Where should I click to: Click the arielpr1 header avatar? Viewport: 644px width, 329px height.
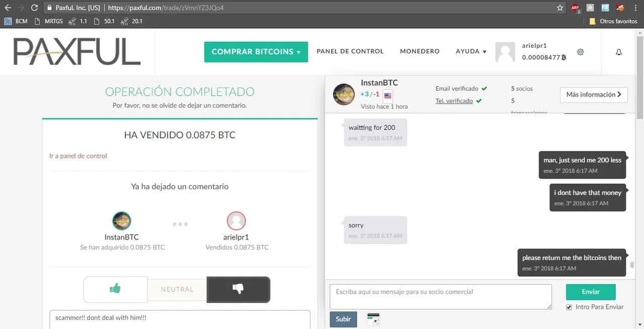pyautogui.click(x=505, y=52)
